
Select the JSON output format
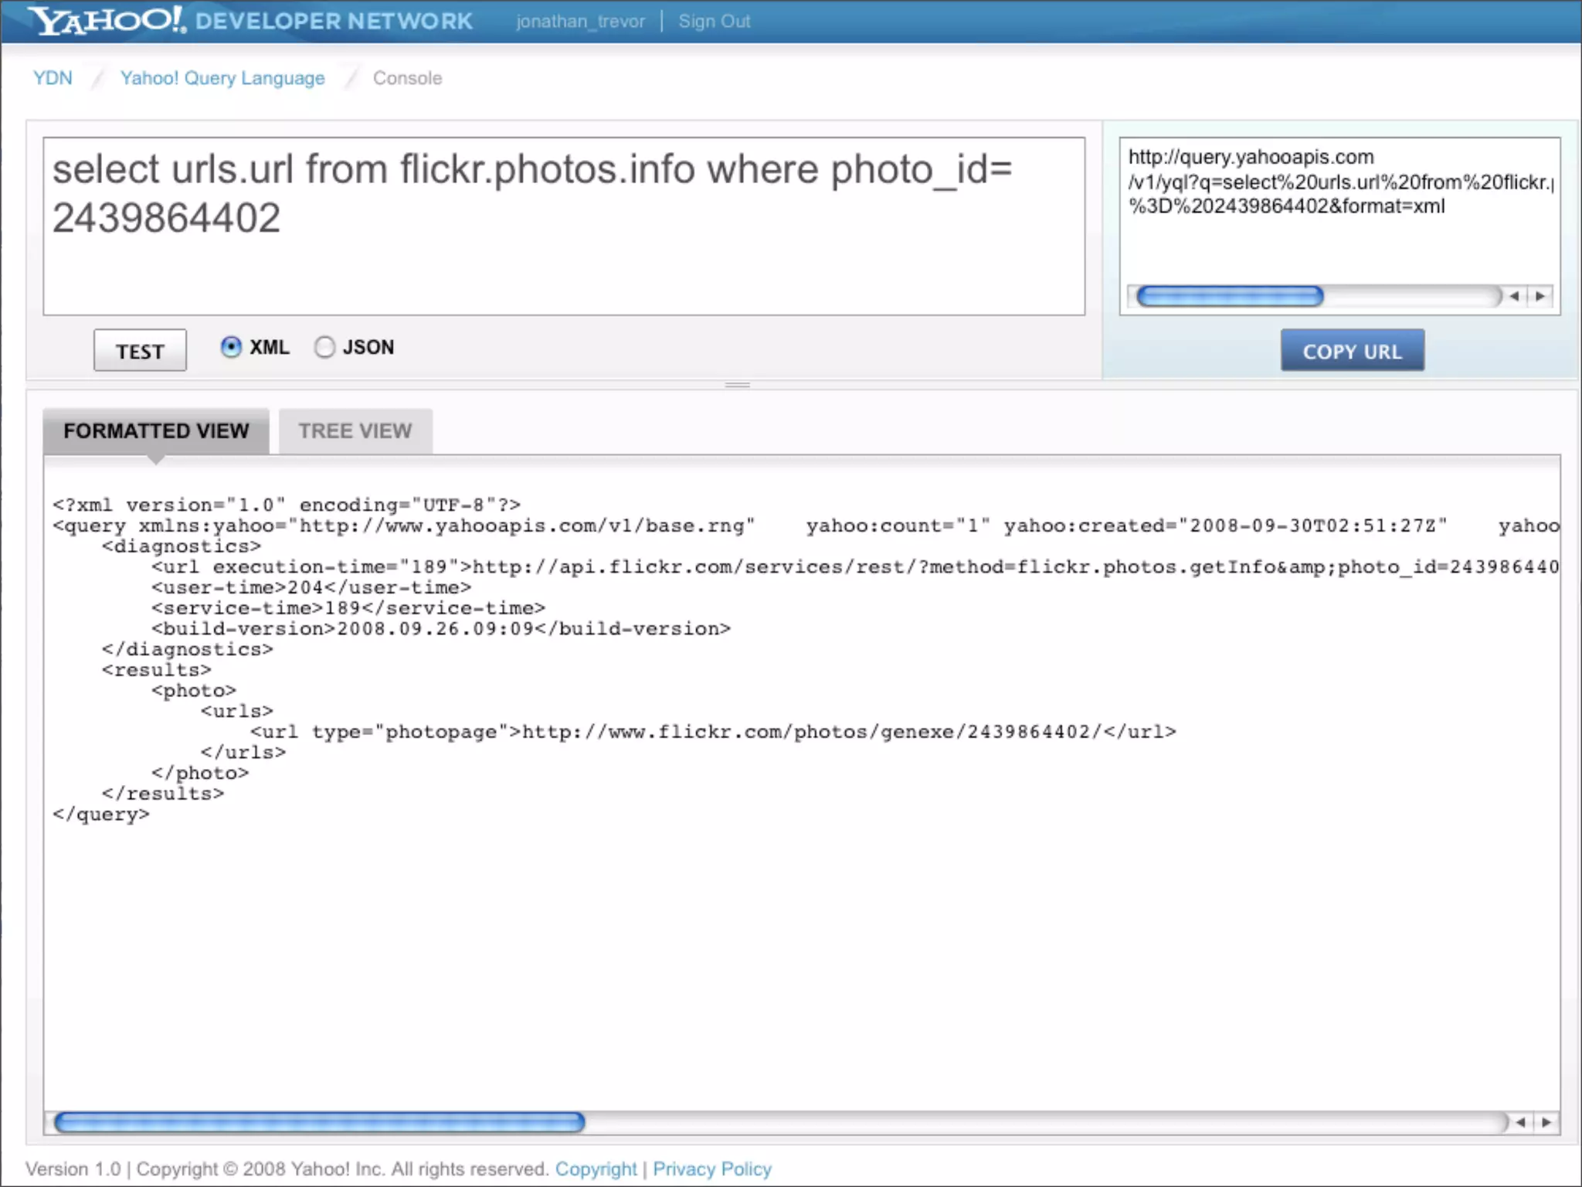[324, 347]
